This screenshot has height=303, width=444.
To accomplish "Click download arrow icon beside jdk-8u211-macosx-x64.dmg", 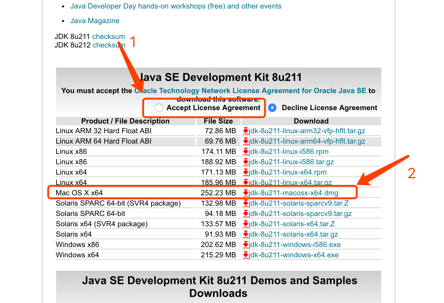I will coord(246,193).
